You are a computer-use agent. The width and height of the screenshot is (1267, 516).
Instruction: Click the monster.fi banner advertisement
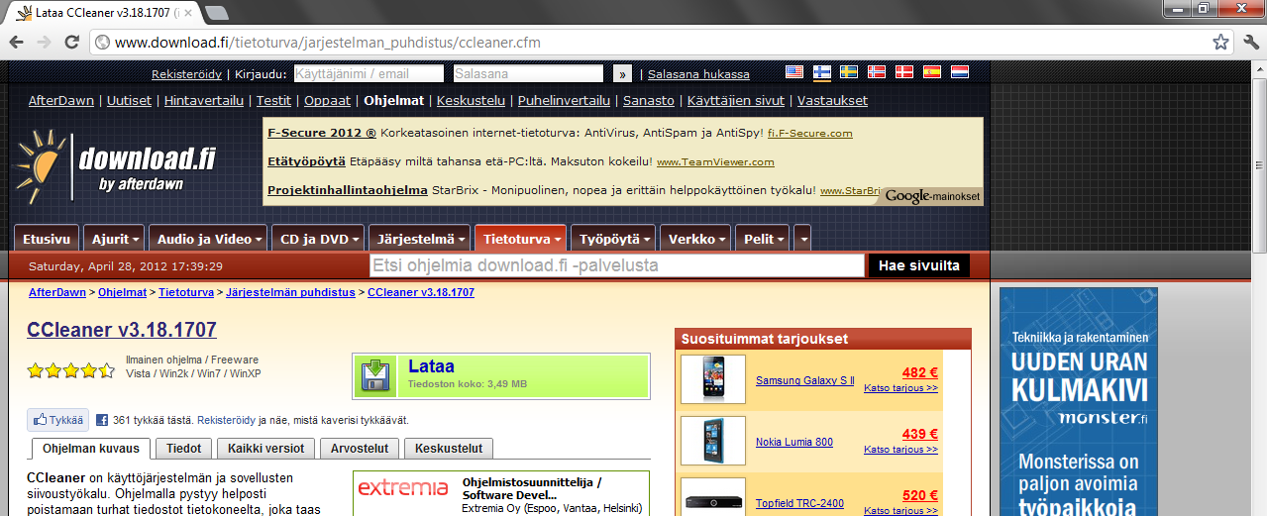click(x=1078, y=401)
